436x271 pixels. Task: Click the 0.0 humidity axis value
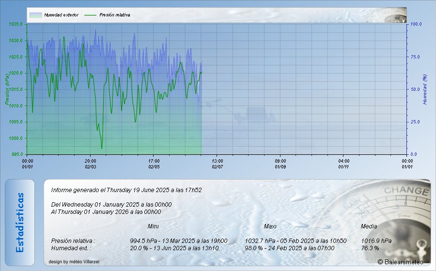[x=414, y=154]
